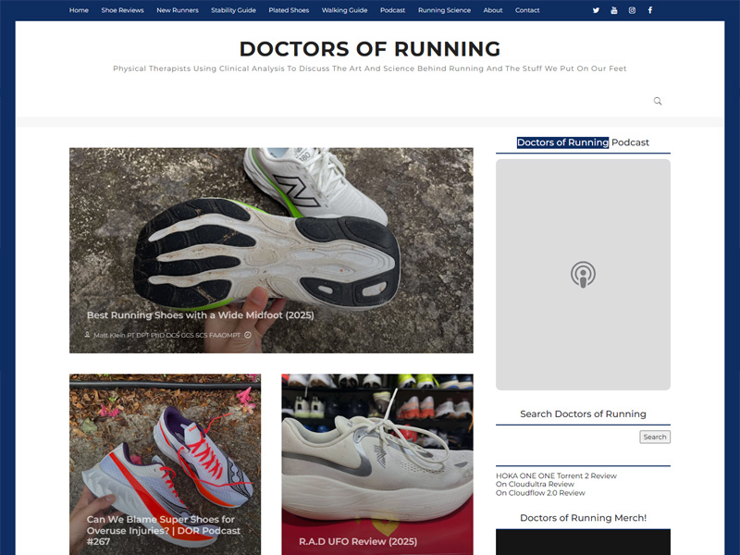Open the Best Running Shoes Wide Midfoot article

[x=199, y=314]
